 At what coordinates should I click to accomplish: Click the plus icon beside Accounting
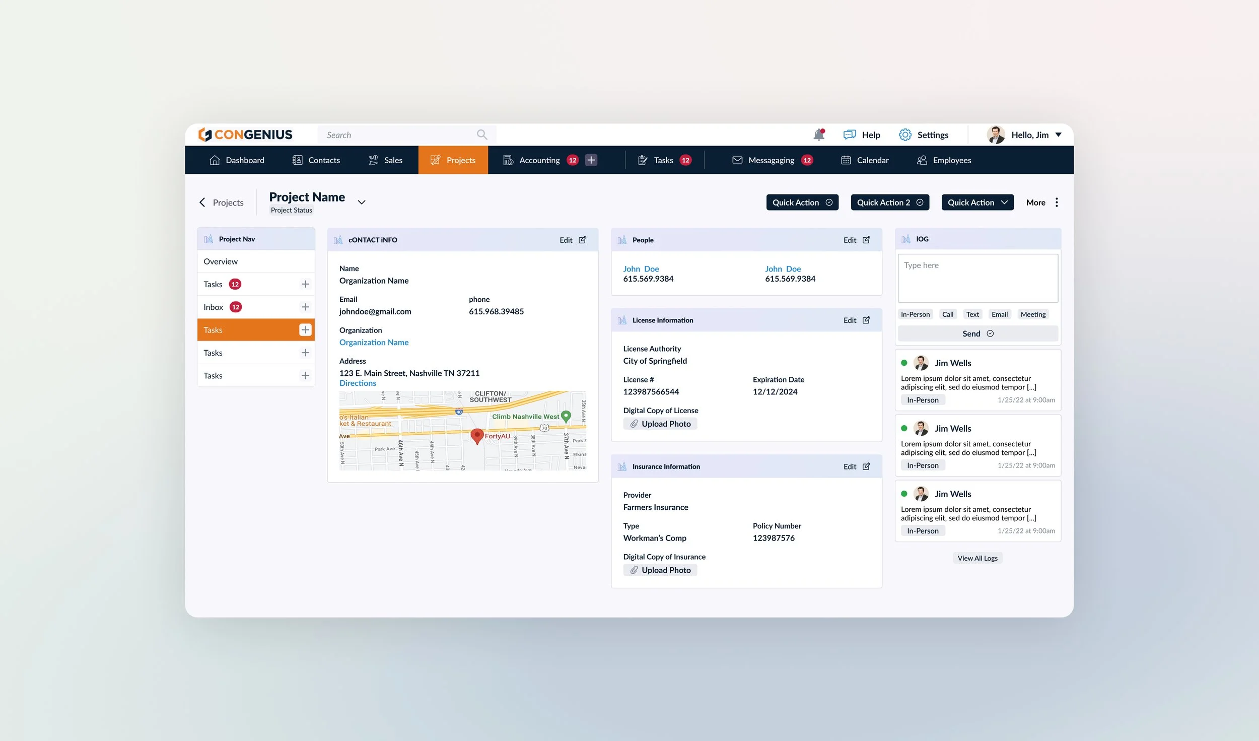pyautogui.click(x=591, y=160)
